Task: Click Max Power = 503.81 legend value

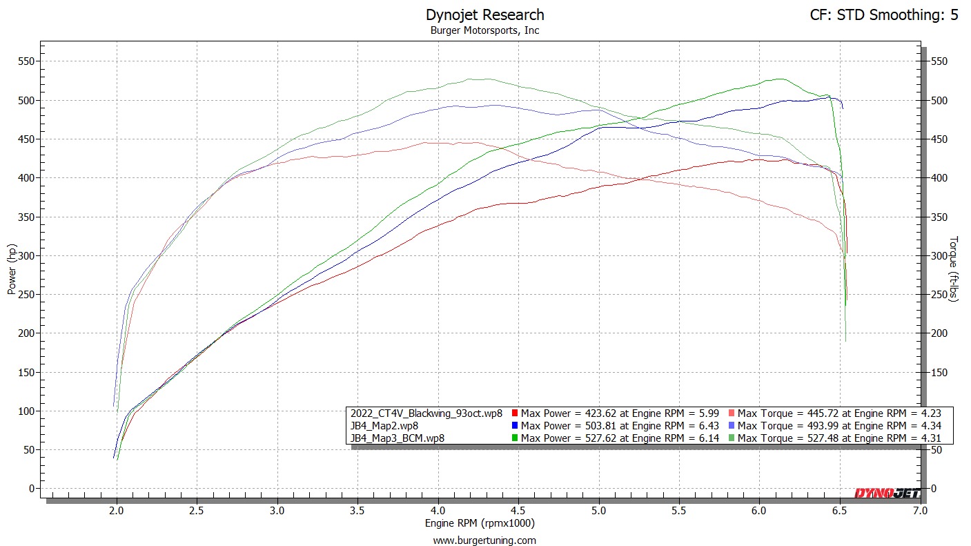Action: [x=620, y=425]
